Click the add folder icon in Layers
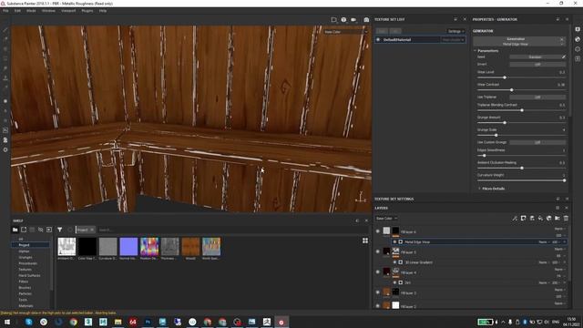The image size is (583, 328). point(557,219)
